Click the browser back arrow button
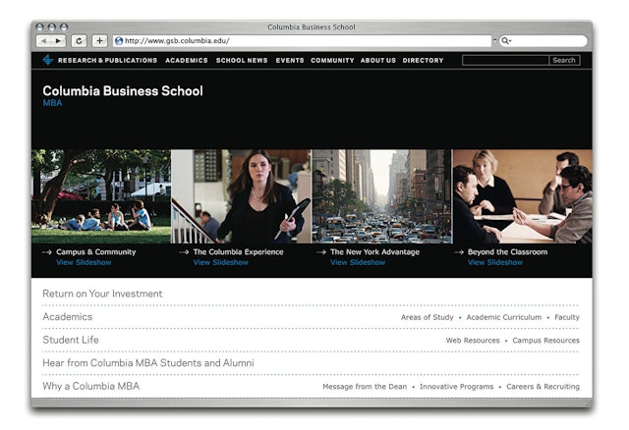The width and height of the screenshot is (629, 430). (43, 41)
